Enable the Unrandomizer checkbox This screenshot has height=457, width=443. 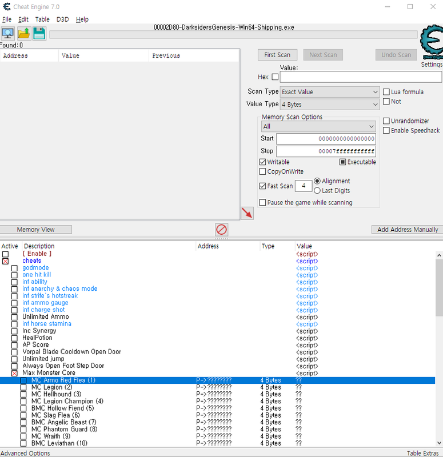(x=386, y=121)
